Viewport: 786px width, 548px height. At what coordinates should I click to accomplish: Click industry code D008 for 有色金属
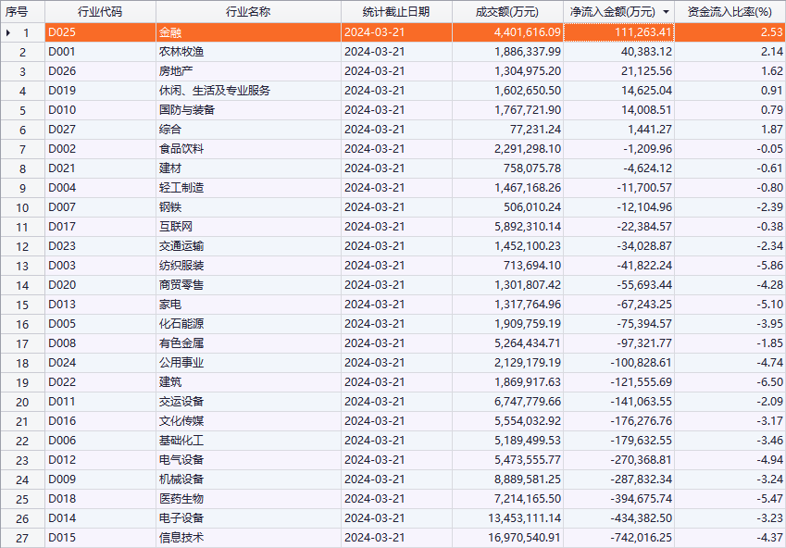[62, 343]
